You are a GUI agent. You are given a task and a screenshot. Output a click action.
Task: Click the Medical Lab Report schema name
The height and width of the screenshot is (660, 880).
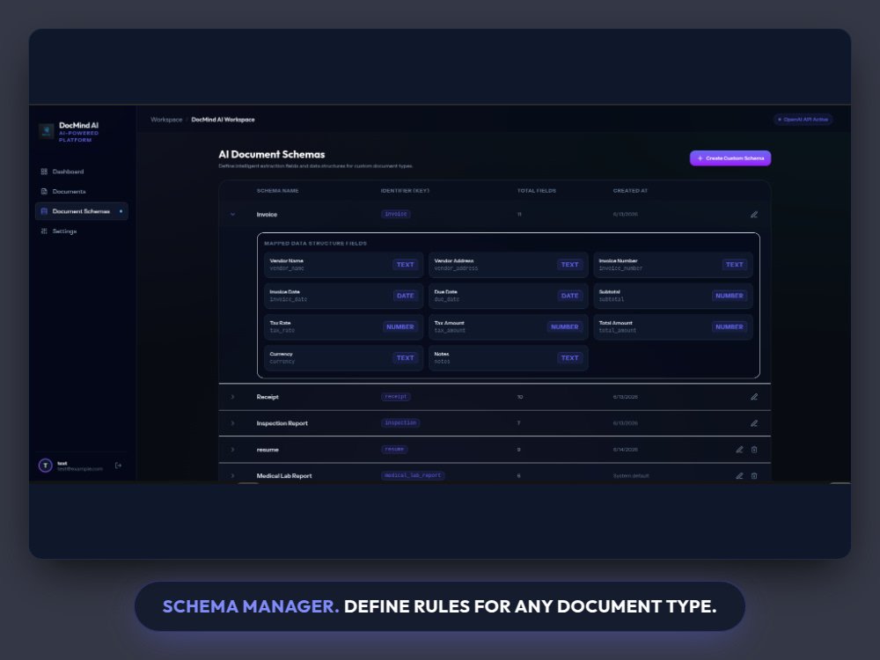click(x=284, y=476)
